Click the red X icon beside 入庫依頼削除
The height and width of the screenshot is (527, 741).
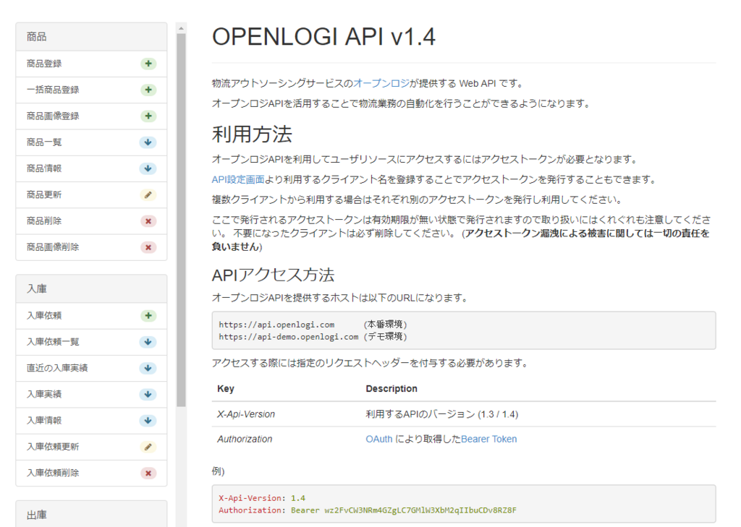pos(148,473)
